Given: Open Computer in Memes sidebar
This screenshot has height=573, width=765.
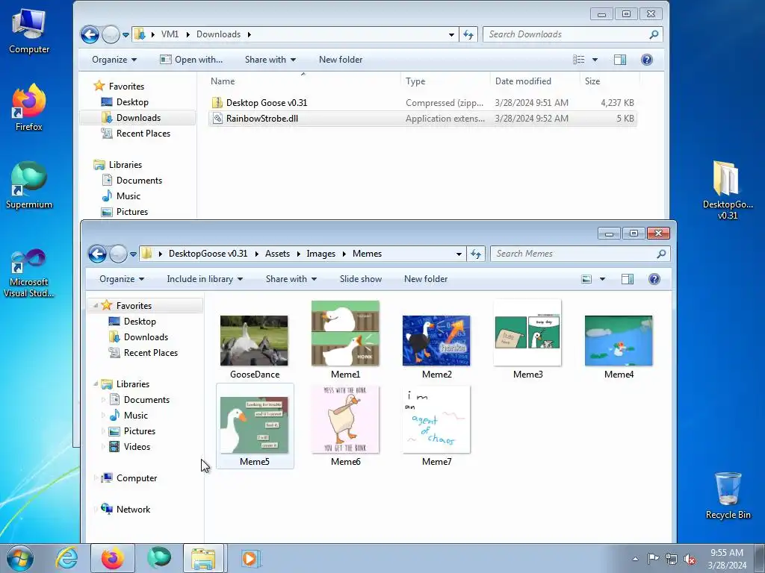Looking at the screenshot, I should click(x=137, y=478).
